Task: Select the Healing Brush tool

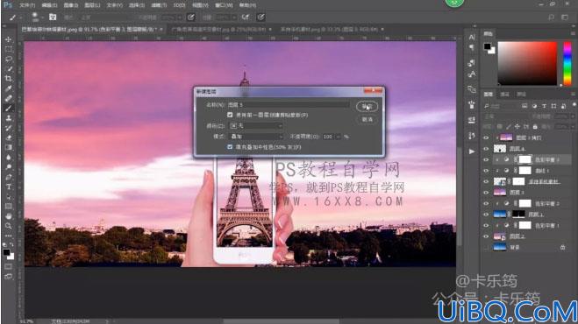Action: (x=9, y=98)
